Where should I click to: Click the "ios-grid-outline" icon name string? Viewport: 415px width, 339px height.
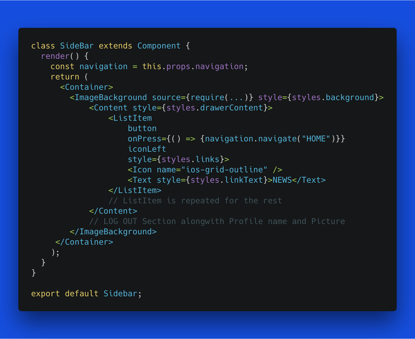point(224,170)
